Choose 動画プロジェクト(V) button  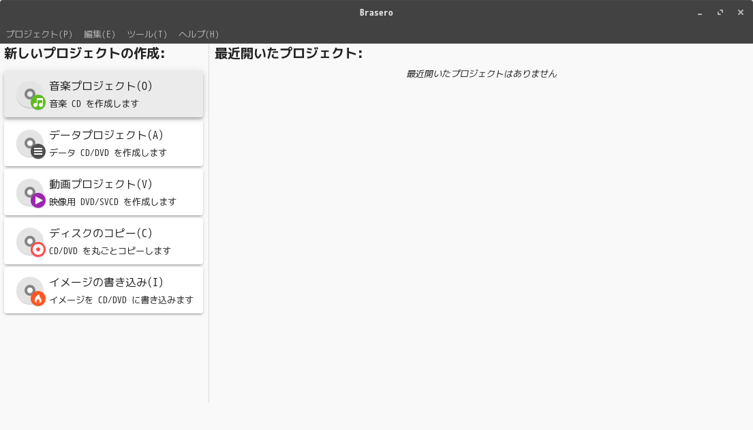click(104, 192)
